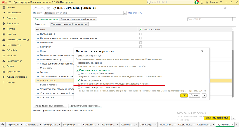Check Показывать служебные реквизиты
This screenshot has width=239, height=127.
click(79, 74)
